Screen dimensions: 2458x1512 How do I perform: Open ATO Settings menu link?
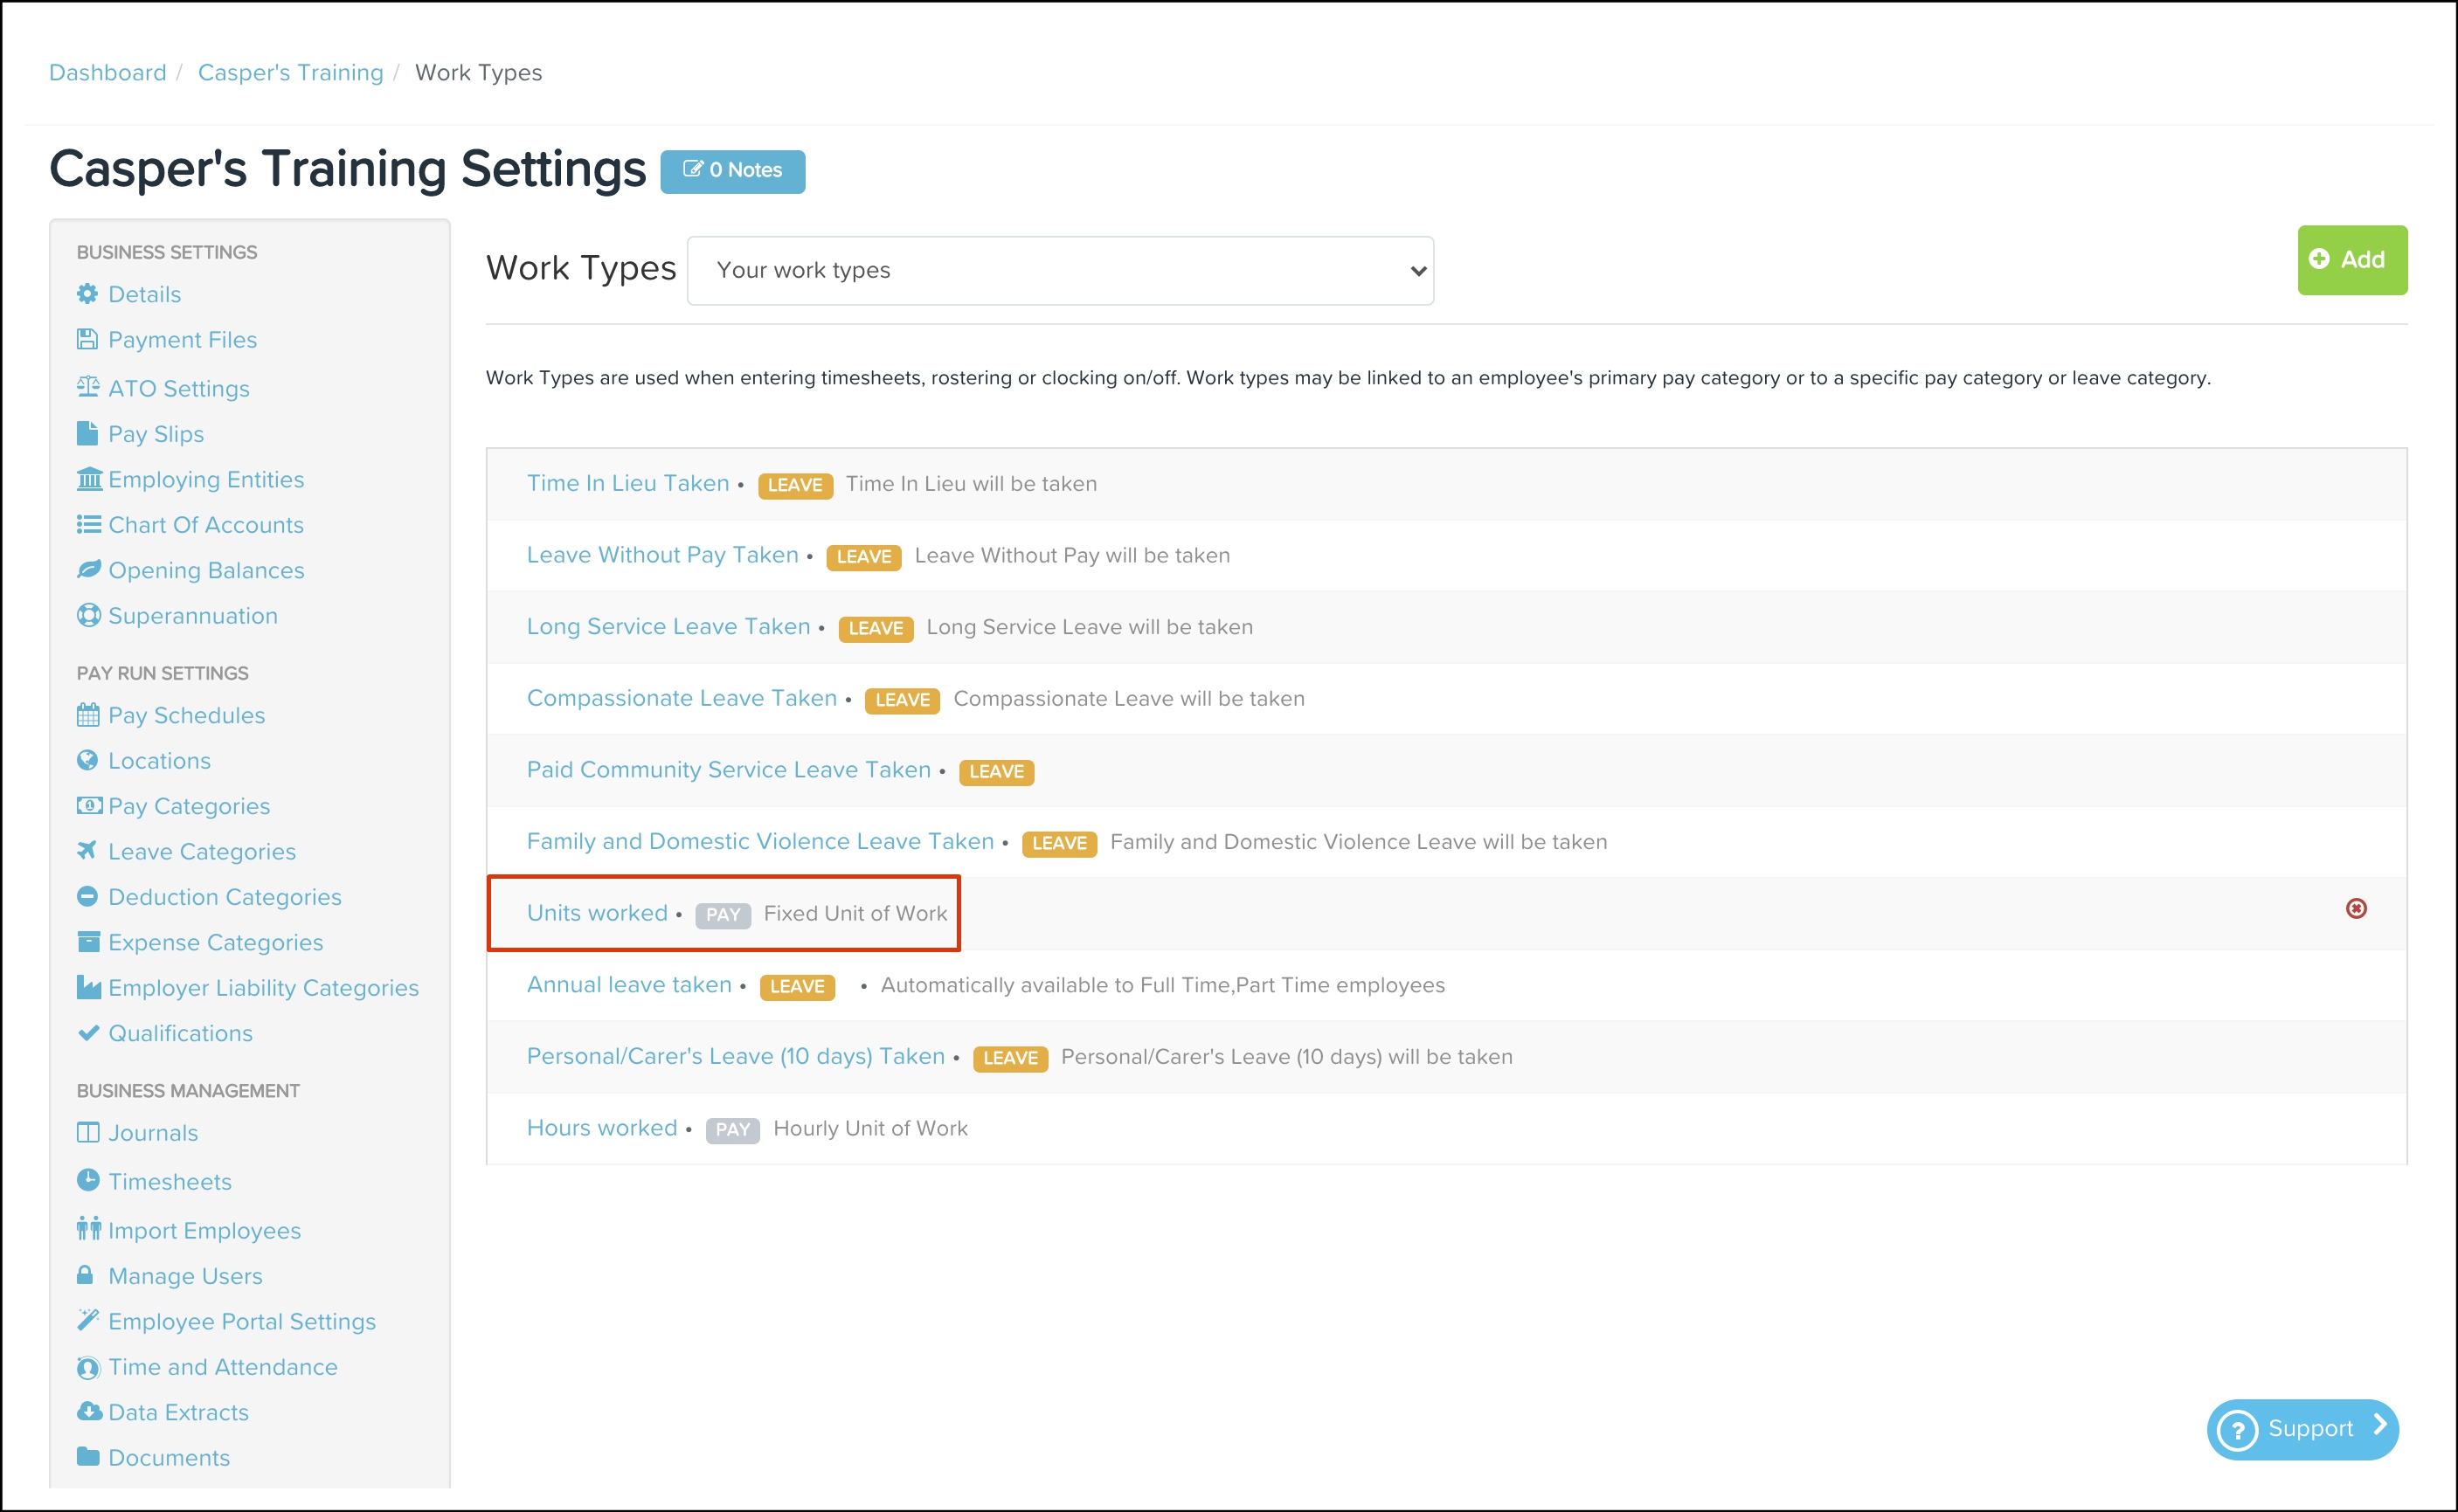click(179, 388)
